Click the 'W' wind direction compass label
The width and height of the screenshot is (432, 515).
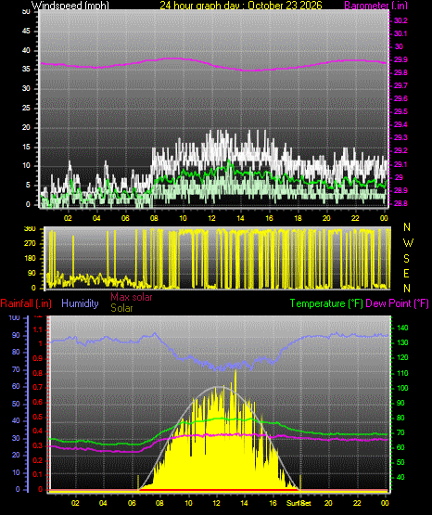(x=408, y=243)
